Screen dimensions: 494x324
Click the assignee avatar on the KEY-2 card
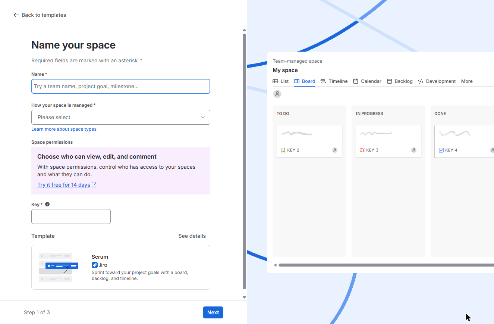click(x=335, y=150)
